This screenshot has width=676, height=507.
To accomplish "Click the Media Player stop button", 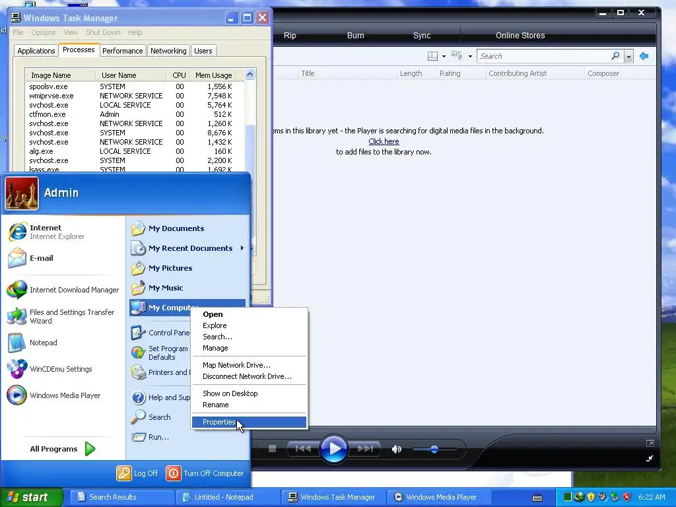I will pyautogui.click(x=272, y=449).
